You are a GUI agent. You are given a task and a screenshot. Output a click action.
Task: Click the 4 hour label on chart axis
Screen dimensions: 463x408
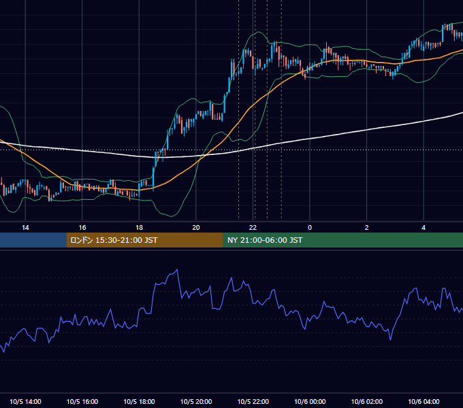pos(424,228)
